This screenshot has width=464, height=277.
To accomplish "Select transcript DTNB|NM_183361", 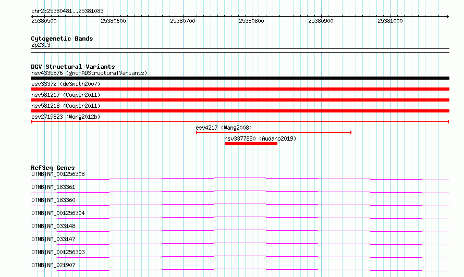I will (53, 187).
